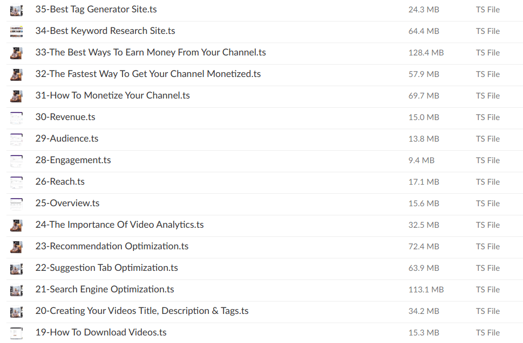The height and width of the screenshot is (343, 523).
Task: Click the thumbnail beside 28-Engagement.ts
Action: 16,160
